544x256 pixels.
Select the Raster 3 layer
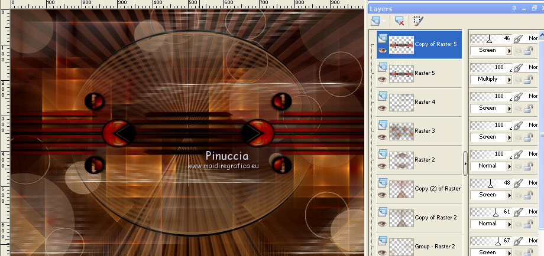tap(419, 131)
